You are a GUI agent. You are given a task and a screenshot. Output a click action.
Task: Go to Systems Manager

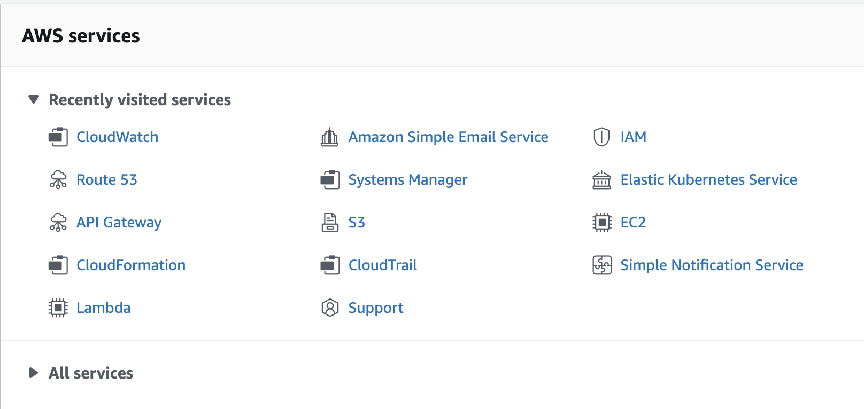click(408, 180)
